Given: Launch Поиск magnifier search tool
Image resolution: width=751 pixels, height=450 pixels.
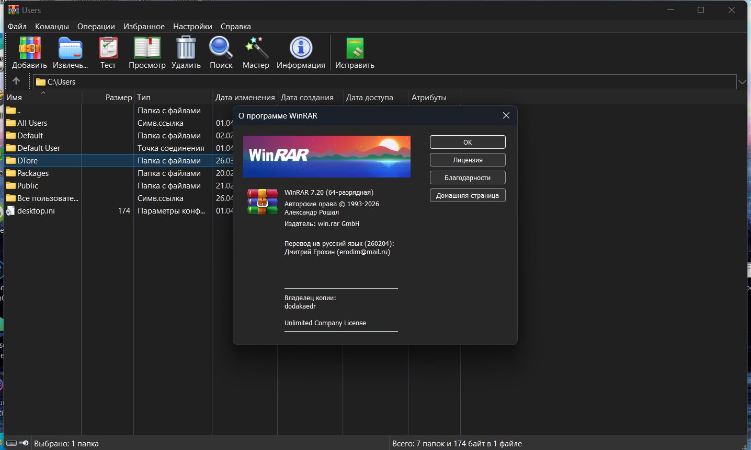Looking at the screenshot, I should 221,49.
